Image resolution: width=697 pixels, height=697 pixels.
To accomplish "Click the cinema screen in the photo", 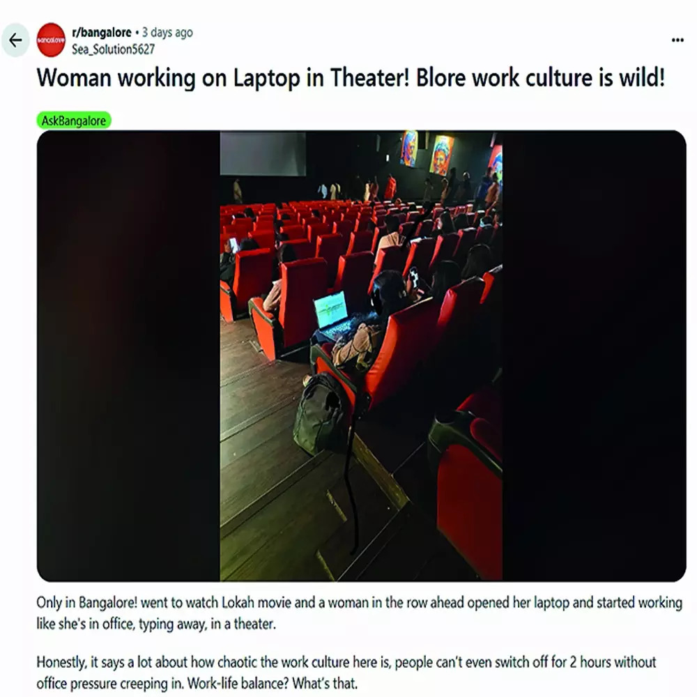I will pyautogui.click(x=263, y=153).
